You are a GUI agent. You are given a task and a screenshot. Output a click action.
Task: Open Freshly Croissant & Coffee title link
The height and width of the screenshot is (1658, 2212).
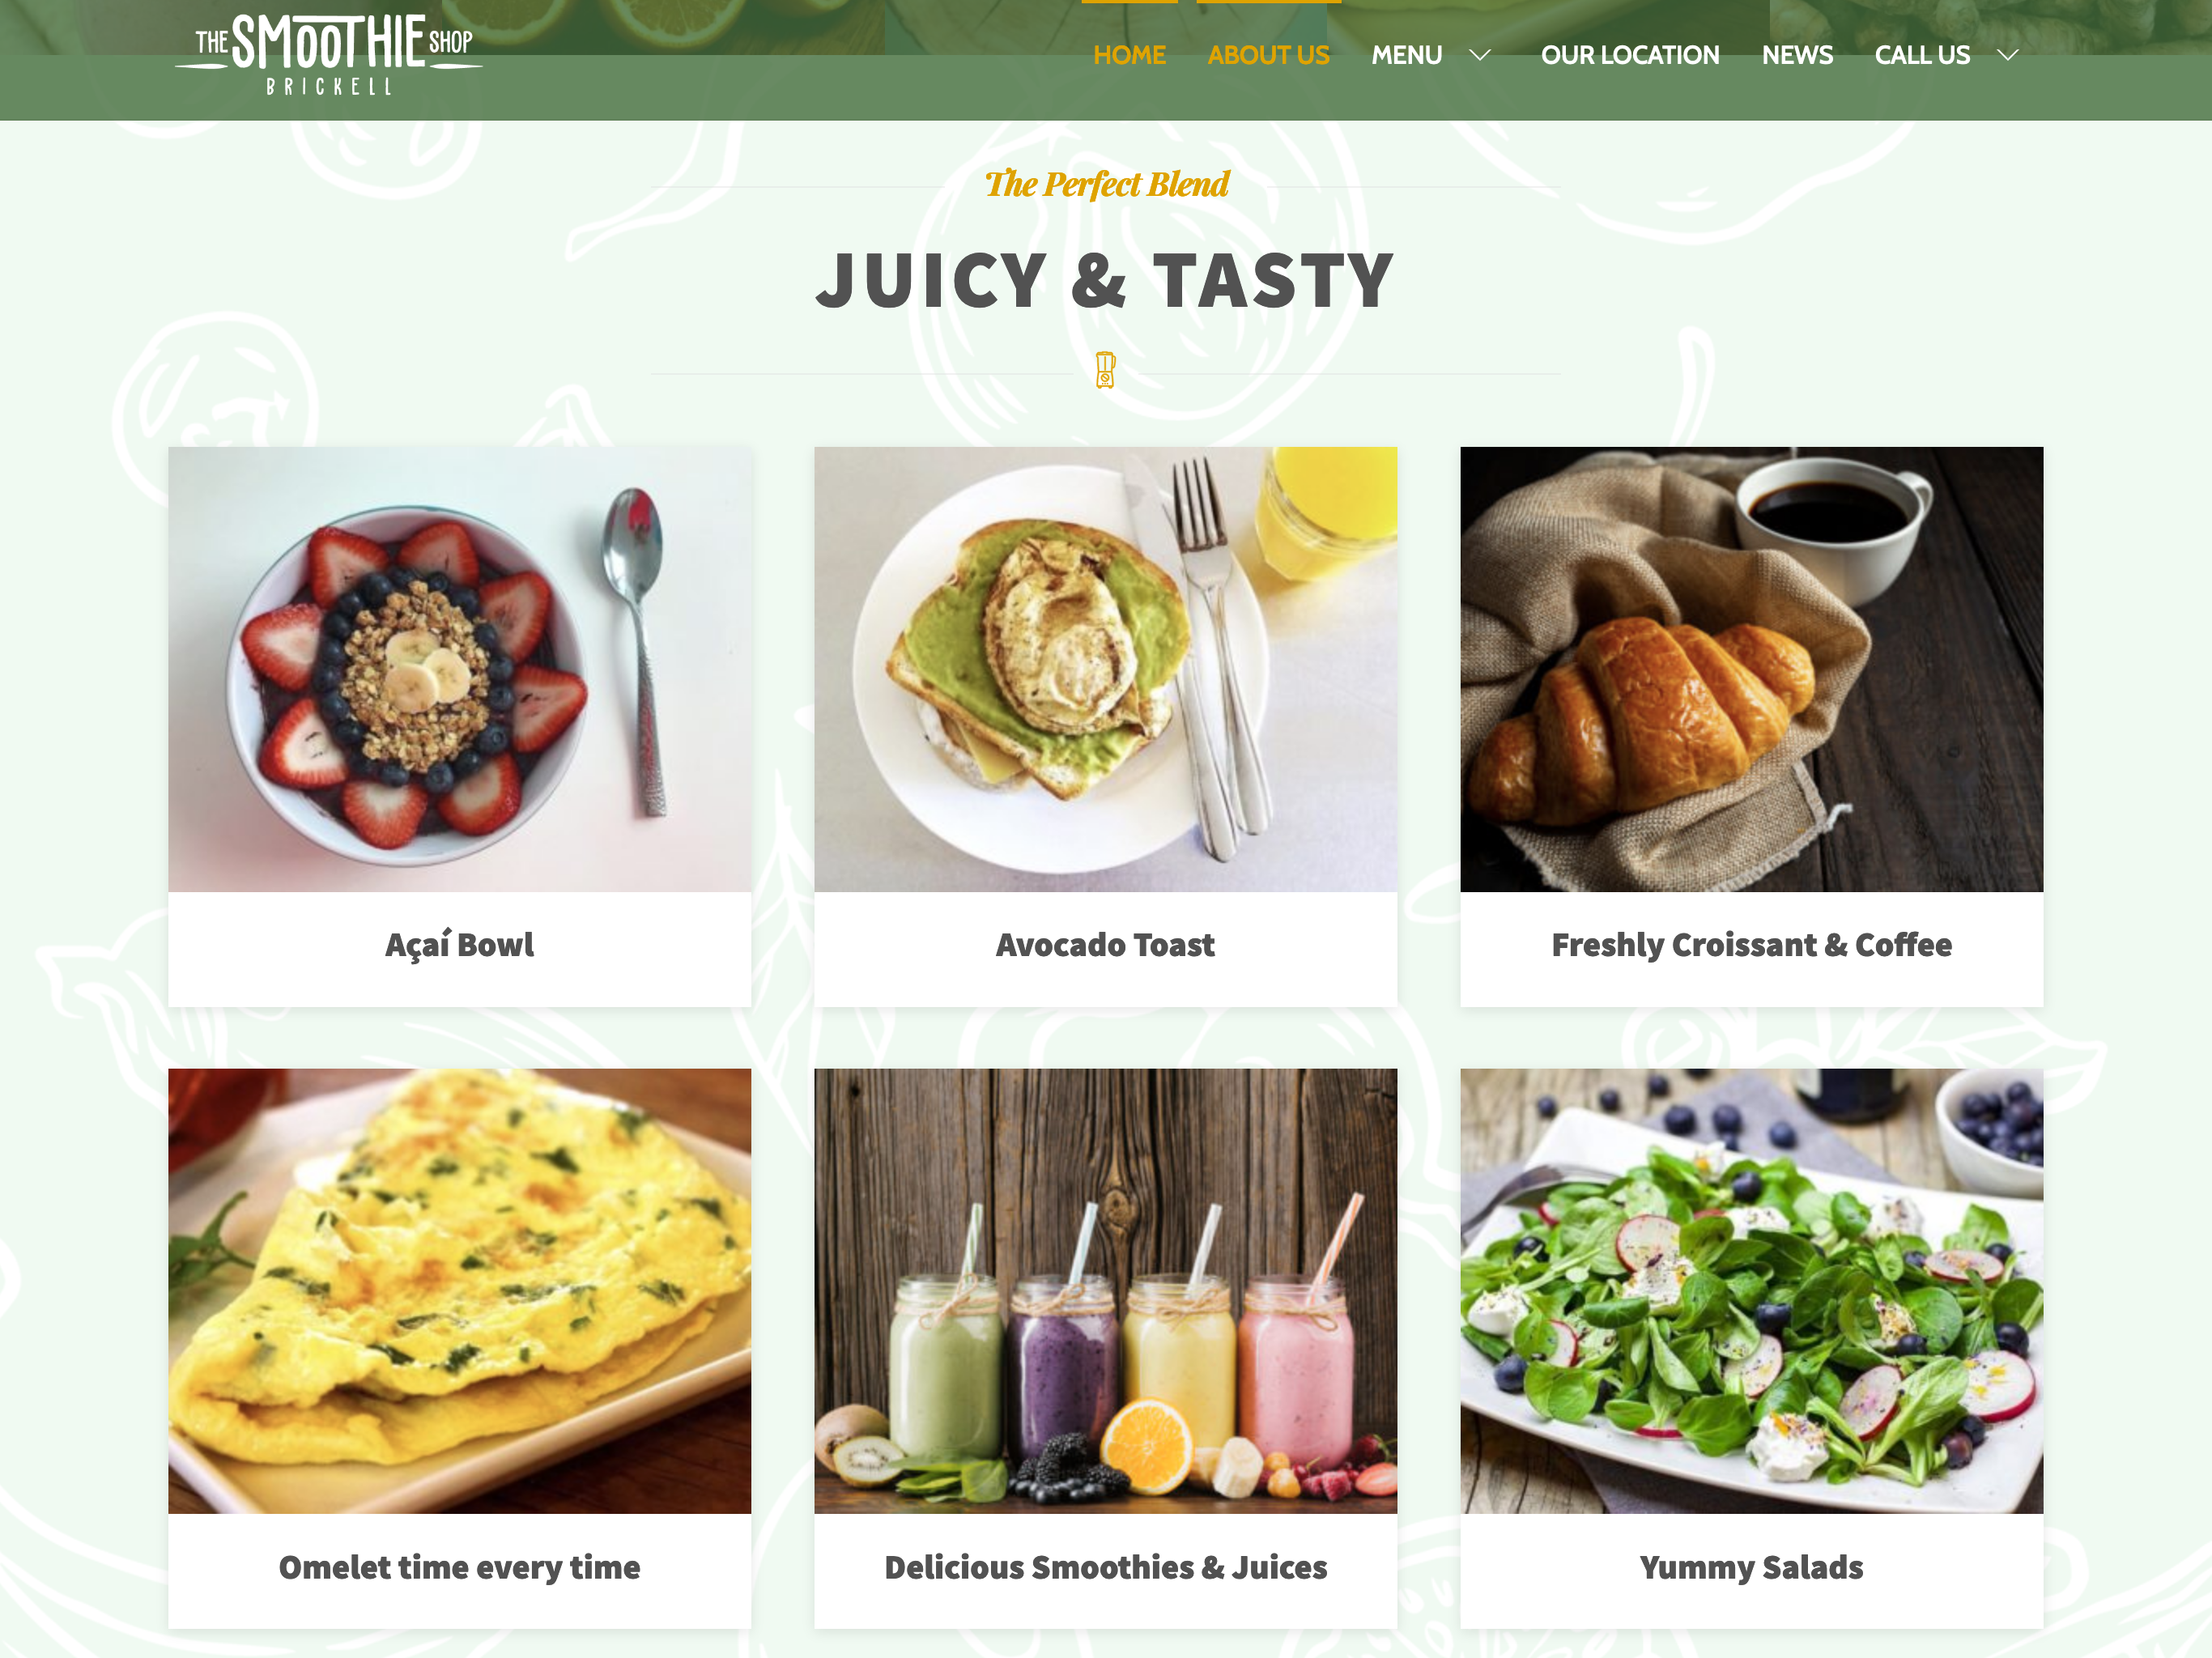(x=1752, y=945)
